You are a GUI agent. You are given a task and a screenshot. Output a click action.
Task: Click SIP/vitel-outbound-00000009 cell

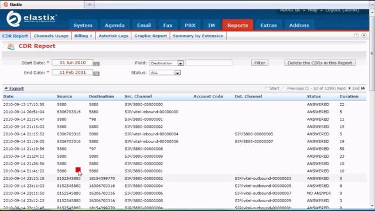[x=263, y=200]
